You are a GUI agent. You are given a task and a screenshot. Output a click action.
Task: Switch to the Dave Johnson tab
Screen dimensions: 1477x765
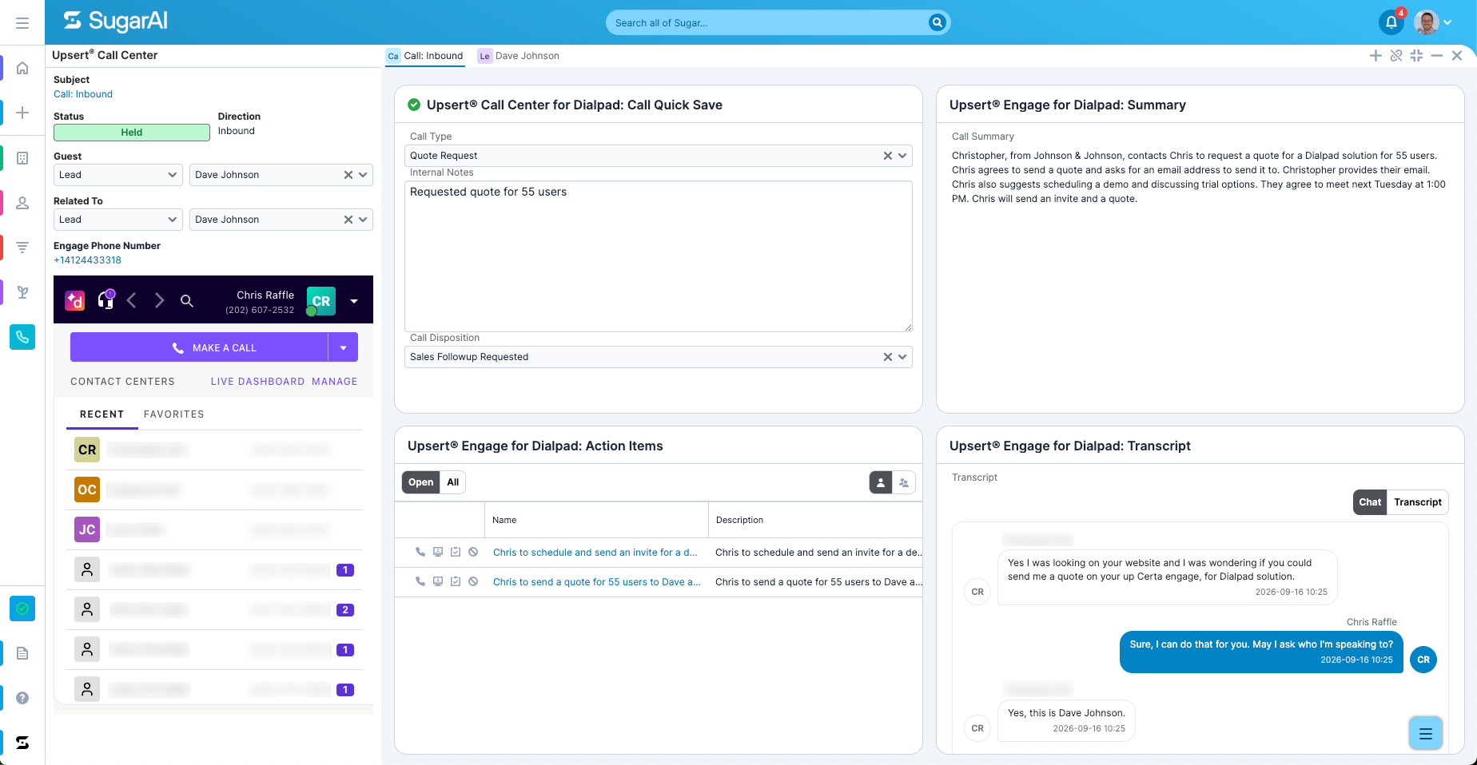click(x=519, y=56)
